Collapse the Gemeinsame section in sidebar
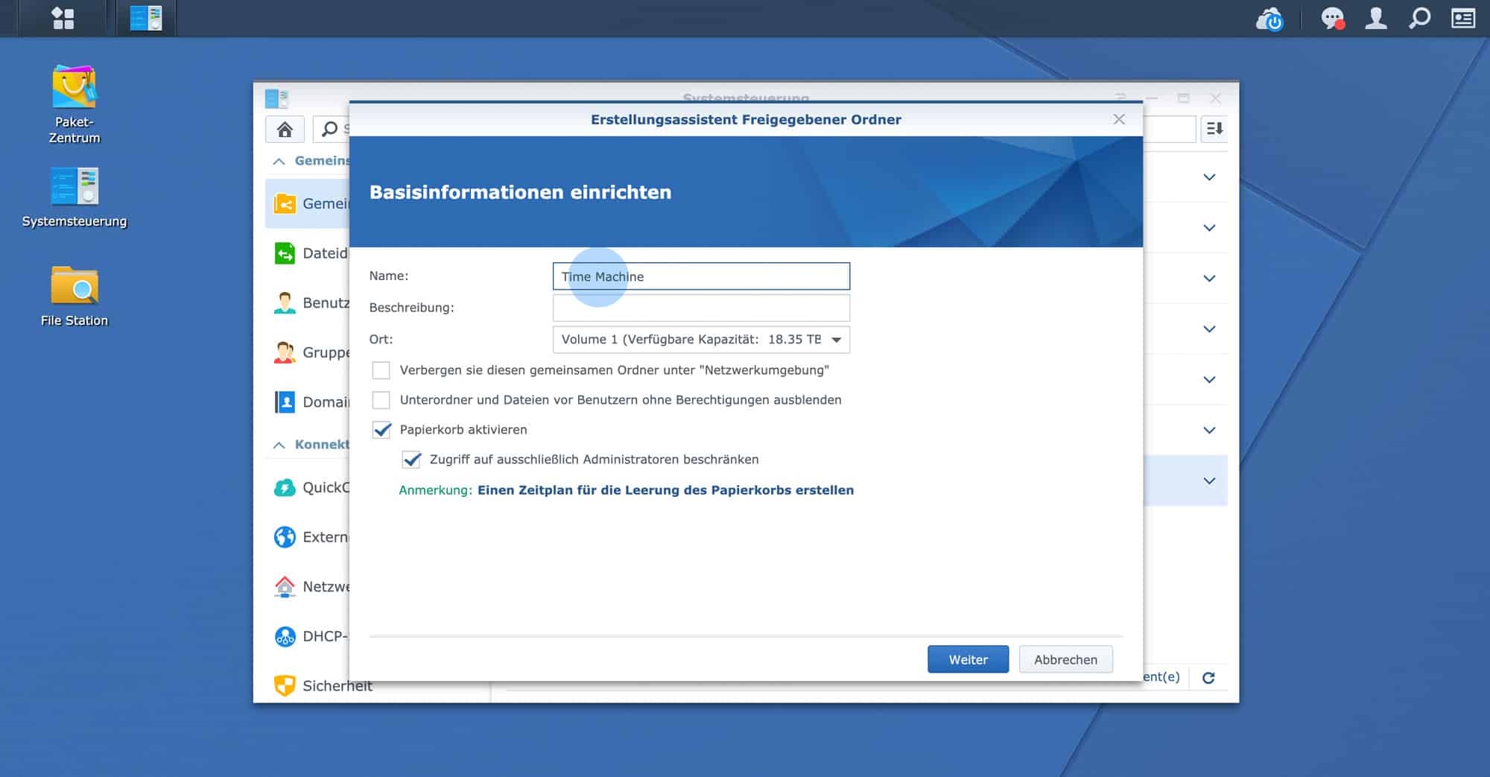This screenshot has width=1490, height=777. (x=279, y=161)
